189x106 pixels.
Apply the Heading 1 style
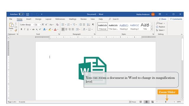(x=124, y=27)
